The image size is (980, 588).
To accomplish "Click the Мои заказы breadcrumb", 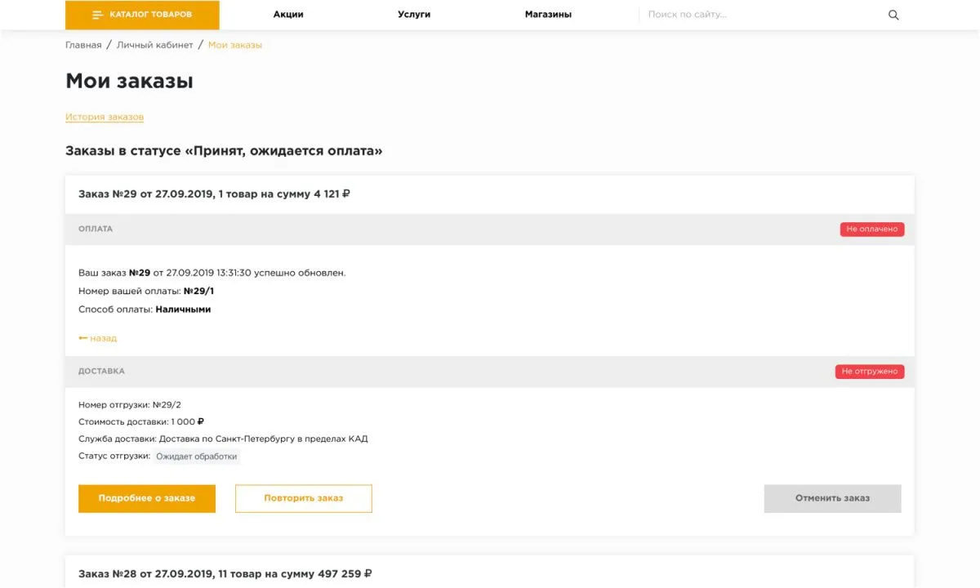I will pyautogui.click(x=235, y=45).
